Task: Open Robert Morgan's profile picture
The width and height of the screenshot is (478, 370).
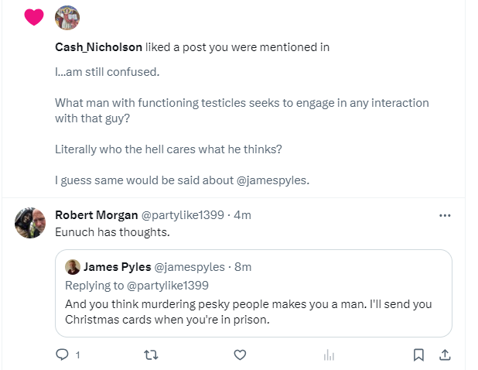Action: [30, 223]
